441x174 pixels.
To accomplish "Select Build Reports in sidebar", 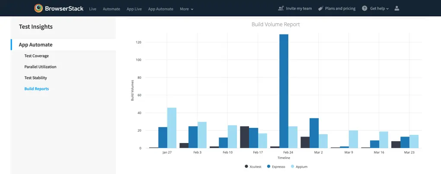I will [36, 89].
